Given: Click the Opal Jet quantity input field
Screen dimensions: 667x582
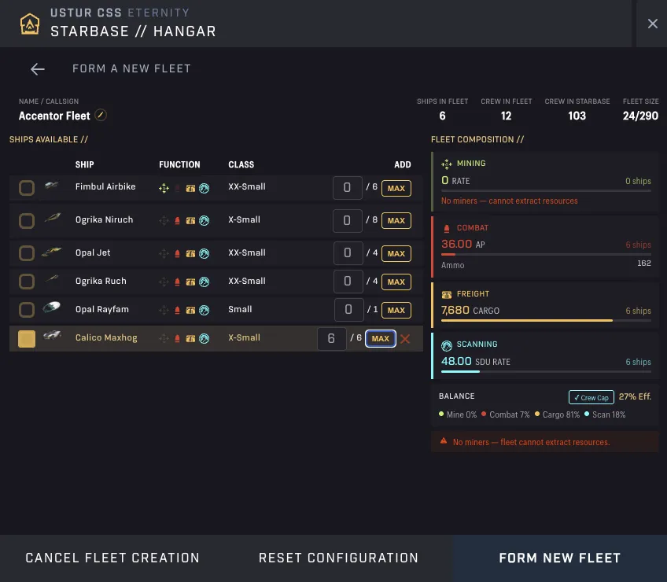Looking at the screenshot, I should tap(347, 253).
